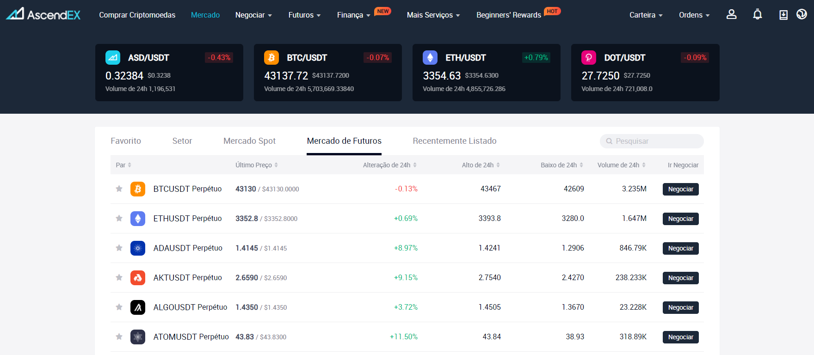The image size is (814, 355).
Task: Expand the Ordens dropdown menu
Action: [x=694, y=15]
